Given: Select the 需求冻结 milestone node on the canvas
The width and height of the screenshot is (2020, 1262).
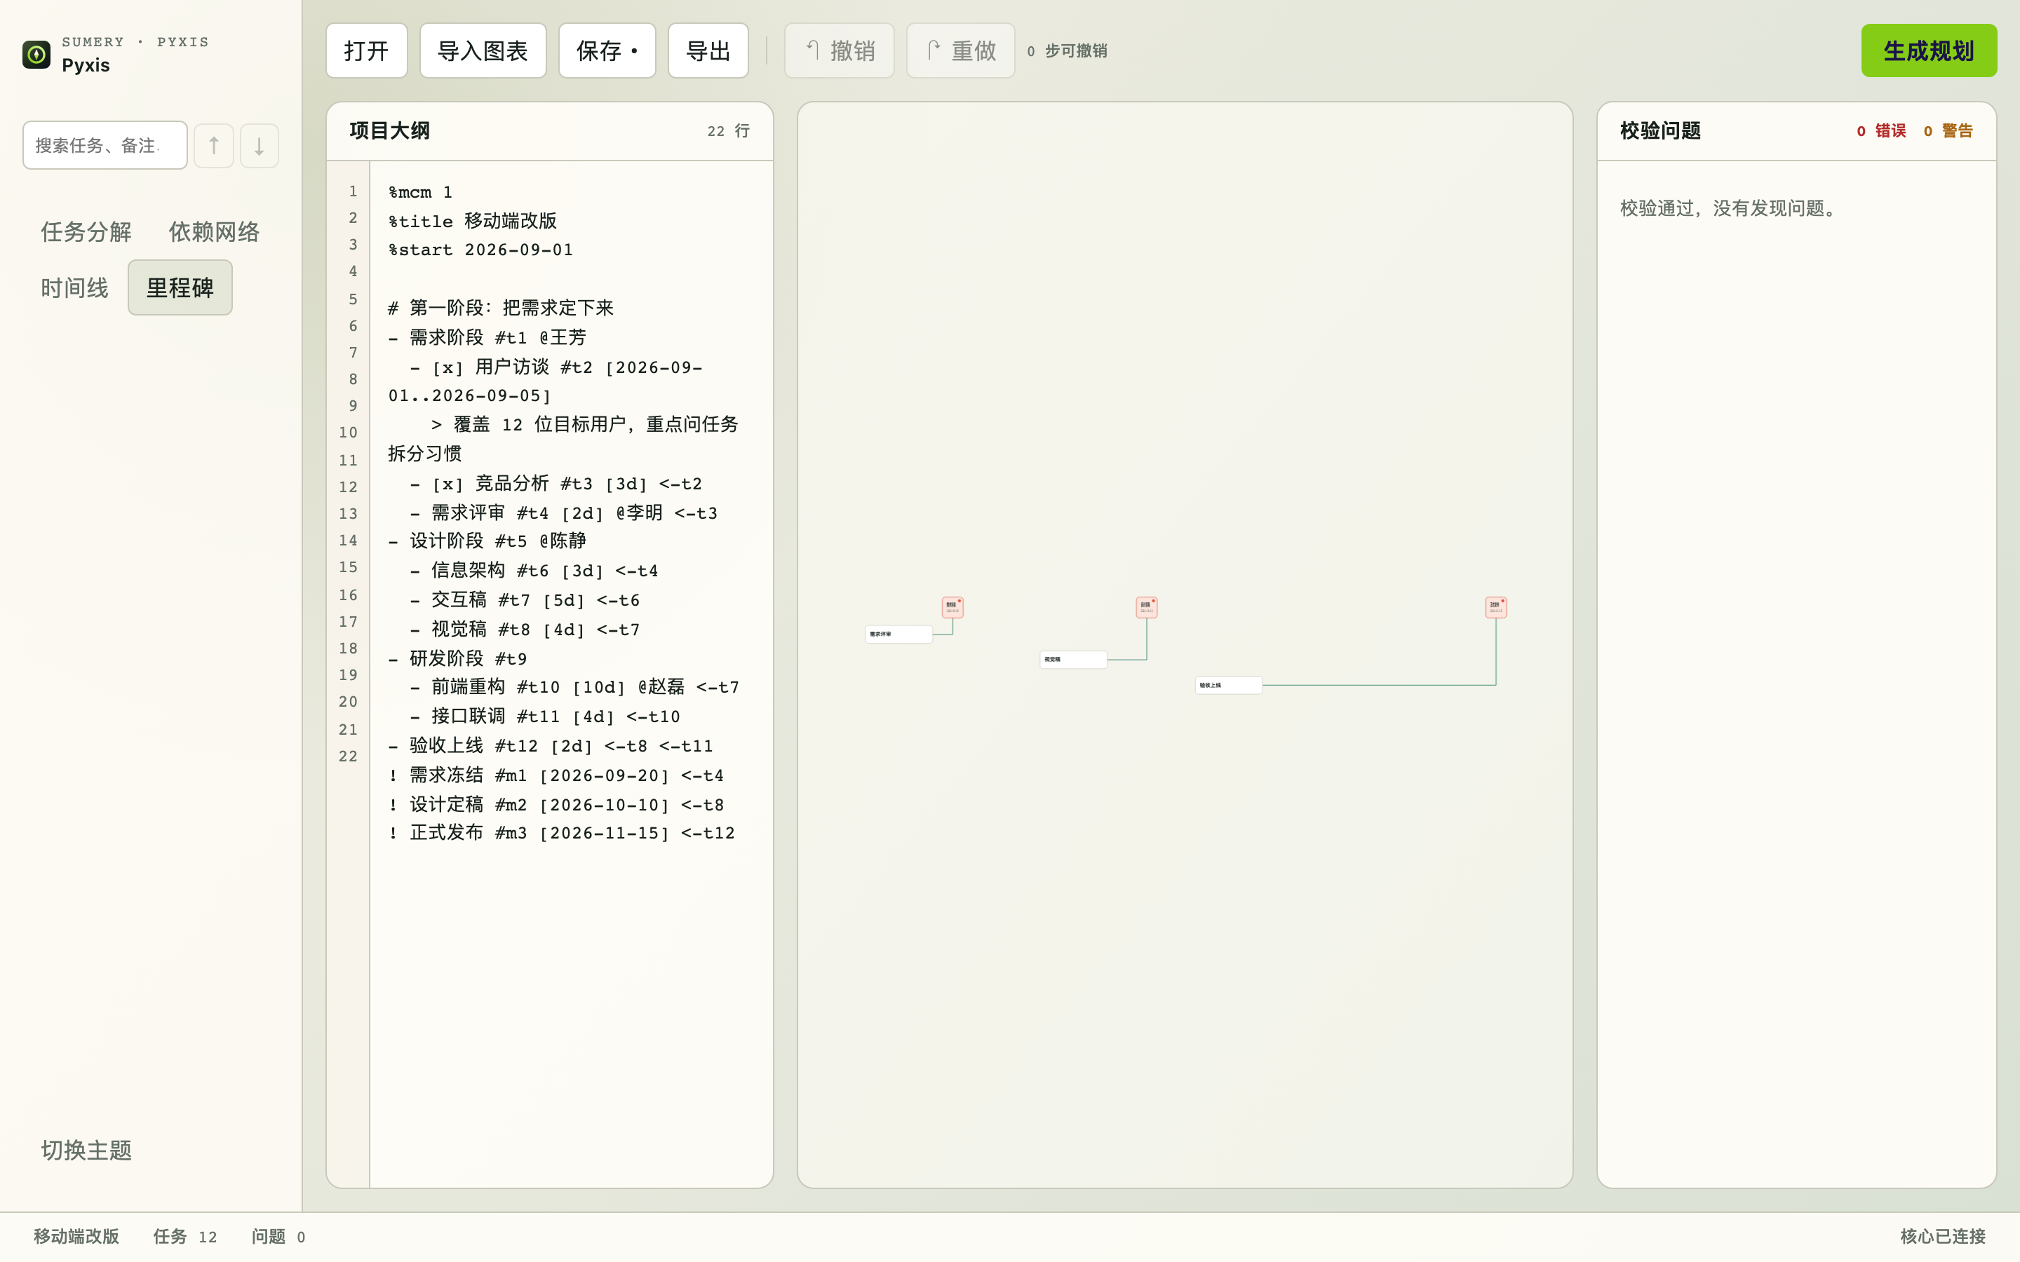Looking at the screenshot, I should [952, 606].
